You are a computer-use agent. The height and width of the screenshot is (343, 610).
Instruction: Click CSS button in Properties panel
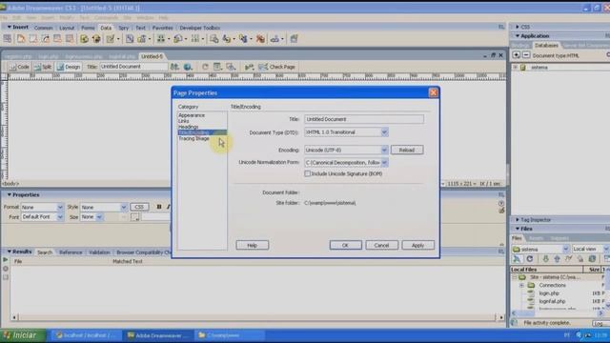[139, 207]
